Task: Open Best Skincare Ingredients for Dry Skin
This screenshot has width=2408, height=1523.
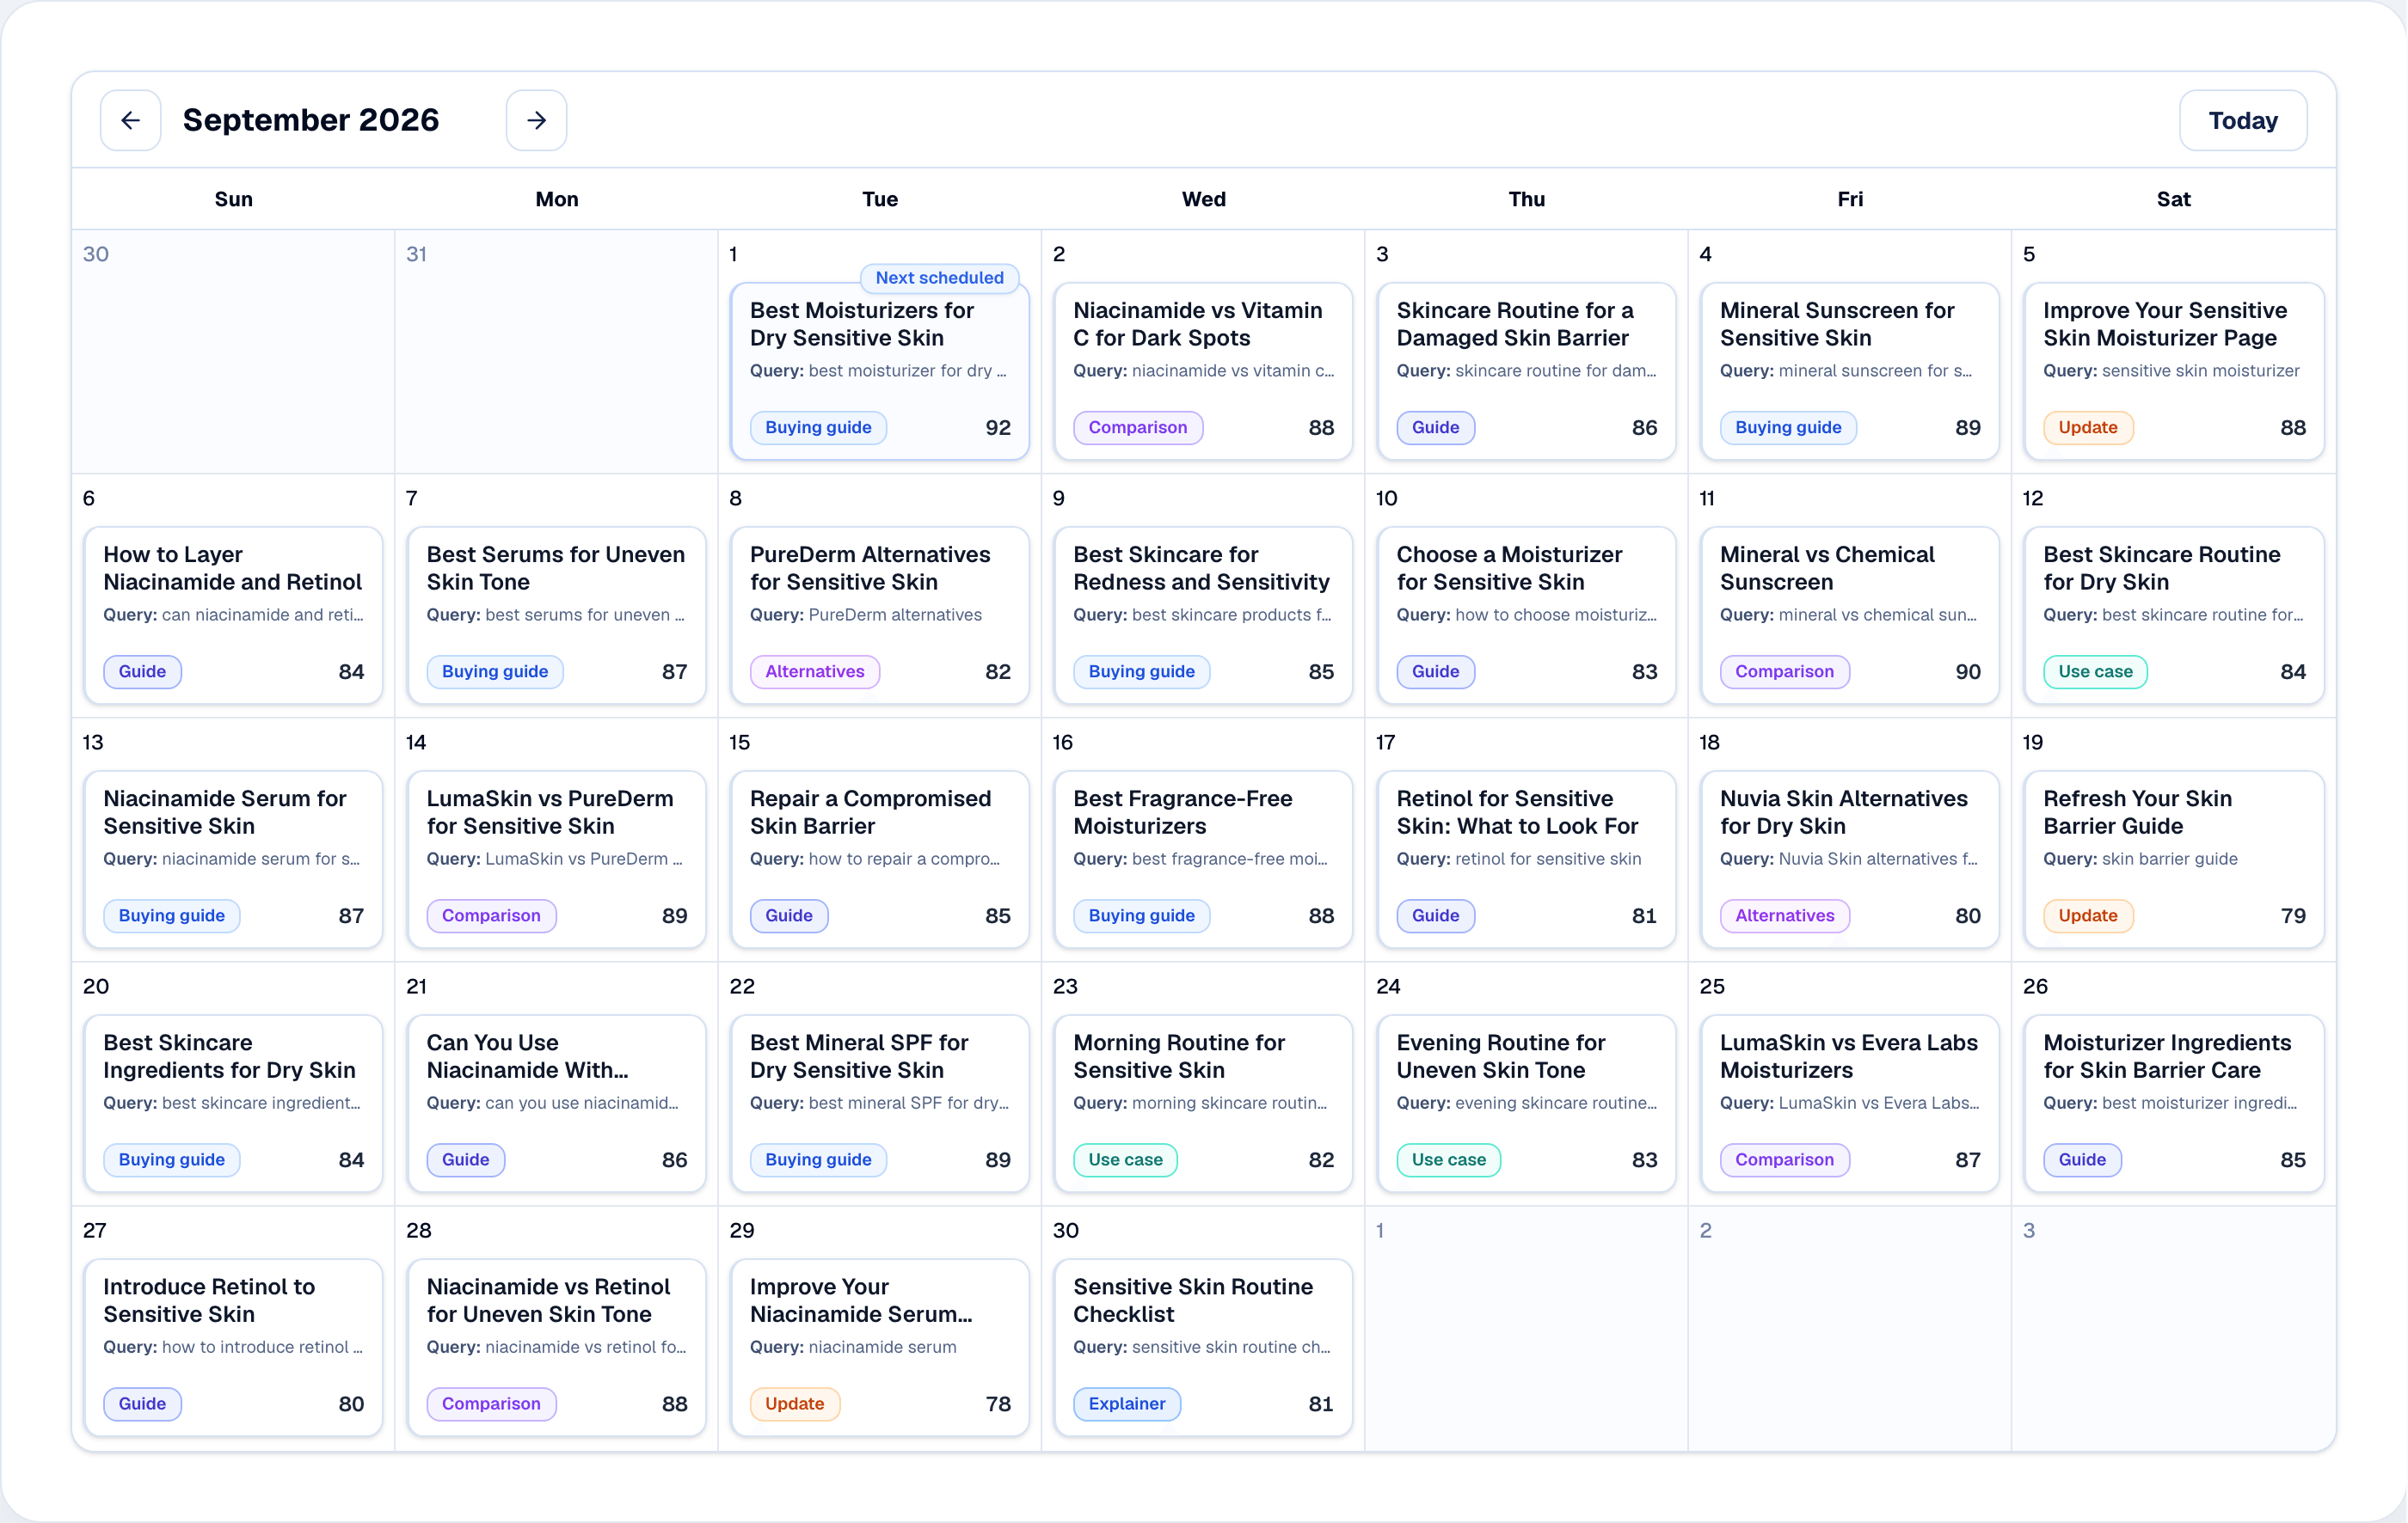Action: [233, 1102]
